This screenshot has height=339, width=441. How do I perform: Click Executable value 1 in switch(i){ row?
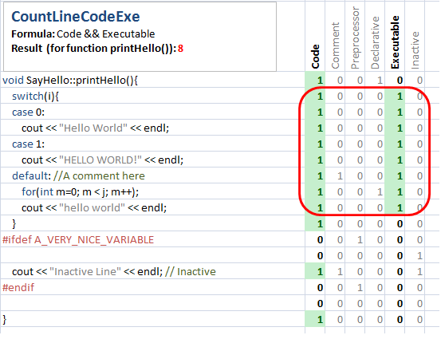tap(400, 97)
